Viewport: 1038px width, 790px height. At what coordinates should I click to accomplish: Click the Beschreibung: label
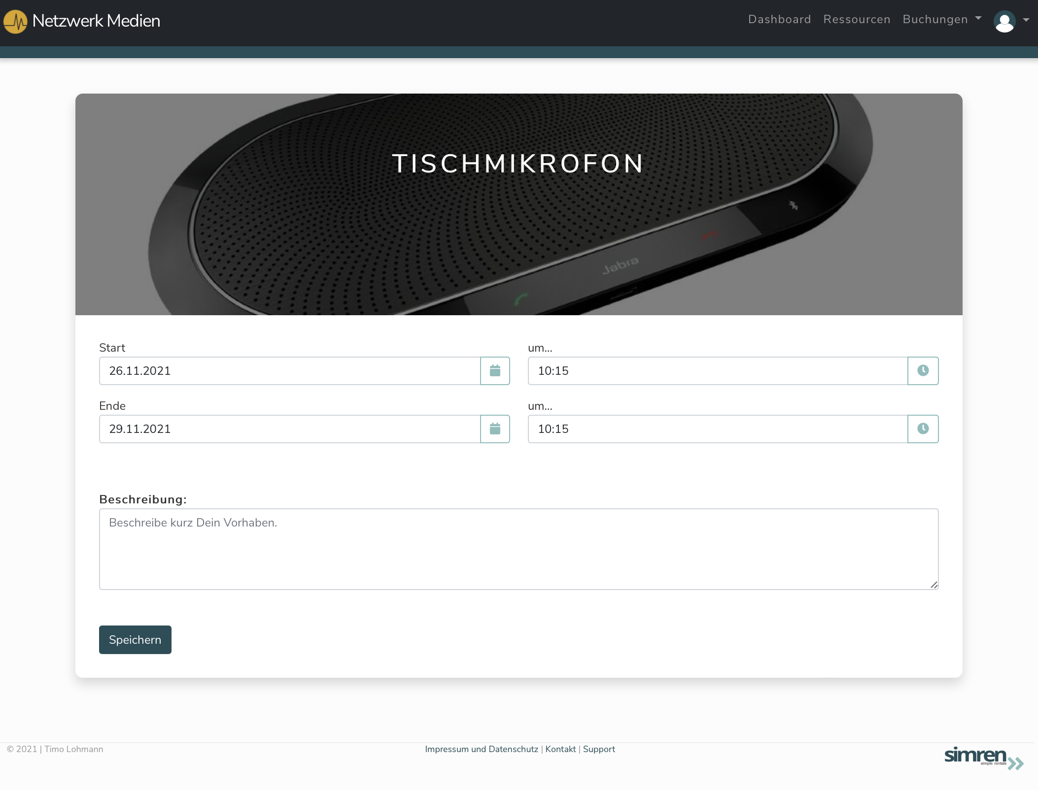click(x=143, y=499)
